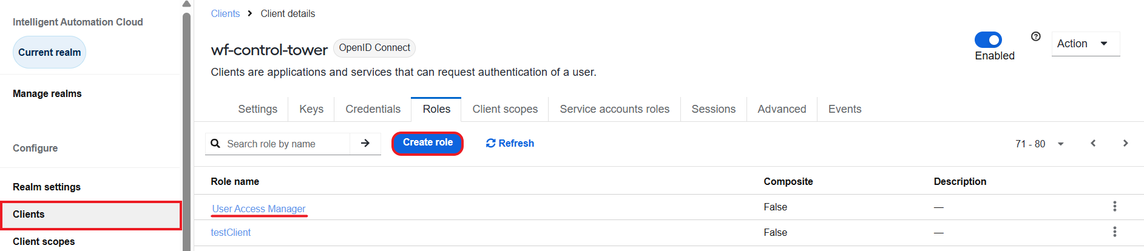Open the User Access Manager role link
This screenshot has height=251, width=1144.
pyautogui.click(x=259, y=209)
